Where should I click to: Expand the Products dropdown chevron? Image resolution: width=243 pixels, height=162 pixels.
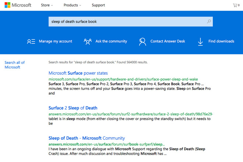point(80,6)
